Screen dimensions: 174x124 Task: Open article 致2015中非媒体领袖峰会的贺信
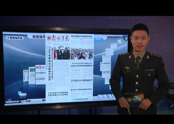[82, 89]
